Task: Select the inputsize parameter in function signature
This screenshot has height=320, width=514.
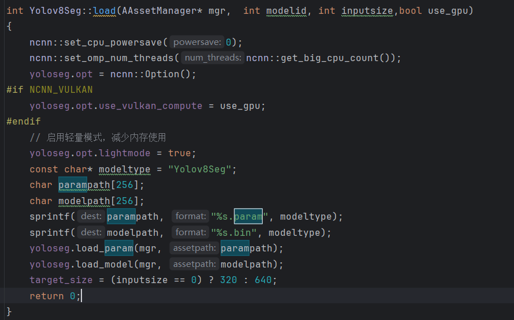Action: 367,11
